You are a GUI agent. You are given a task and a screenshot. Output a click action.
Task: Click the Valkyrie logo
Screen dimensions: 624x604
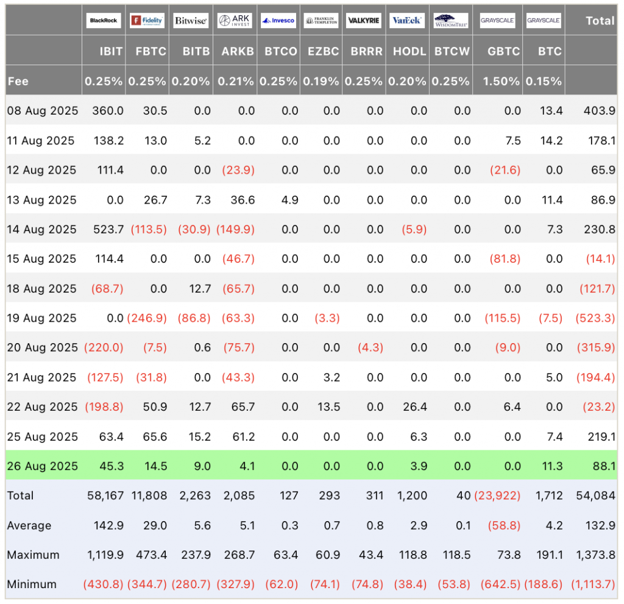(364, 20)
